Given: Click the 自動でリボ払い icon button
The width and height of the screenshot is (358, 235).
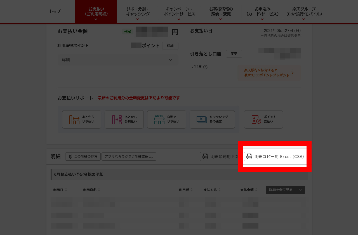Looking at the screenshot, I should 167,119.
